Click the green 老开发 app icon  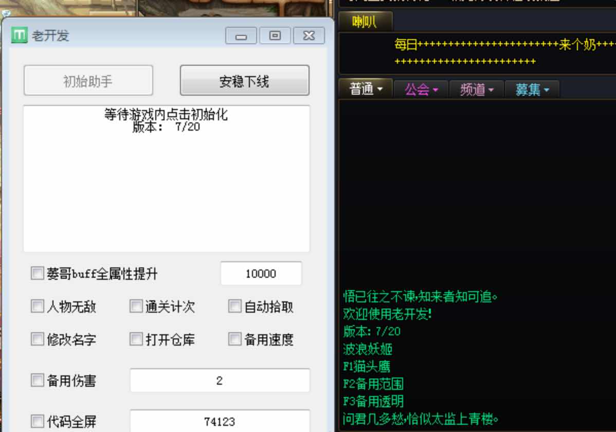(x=19, y=35)
